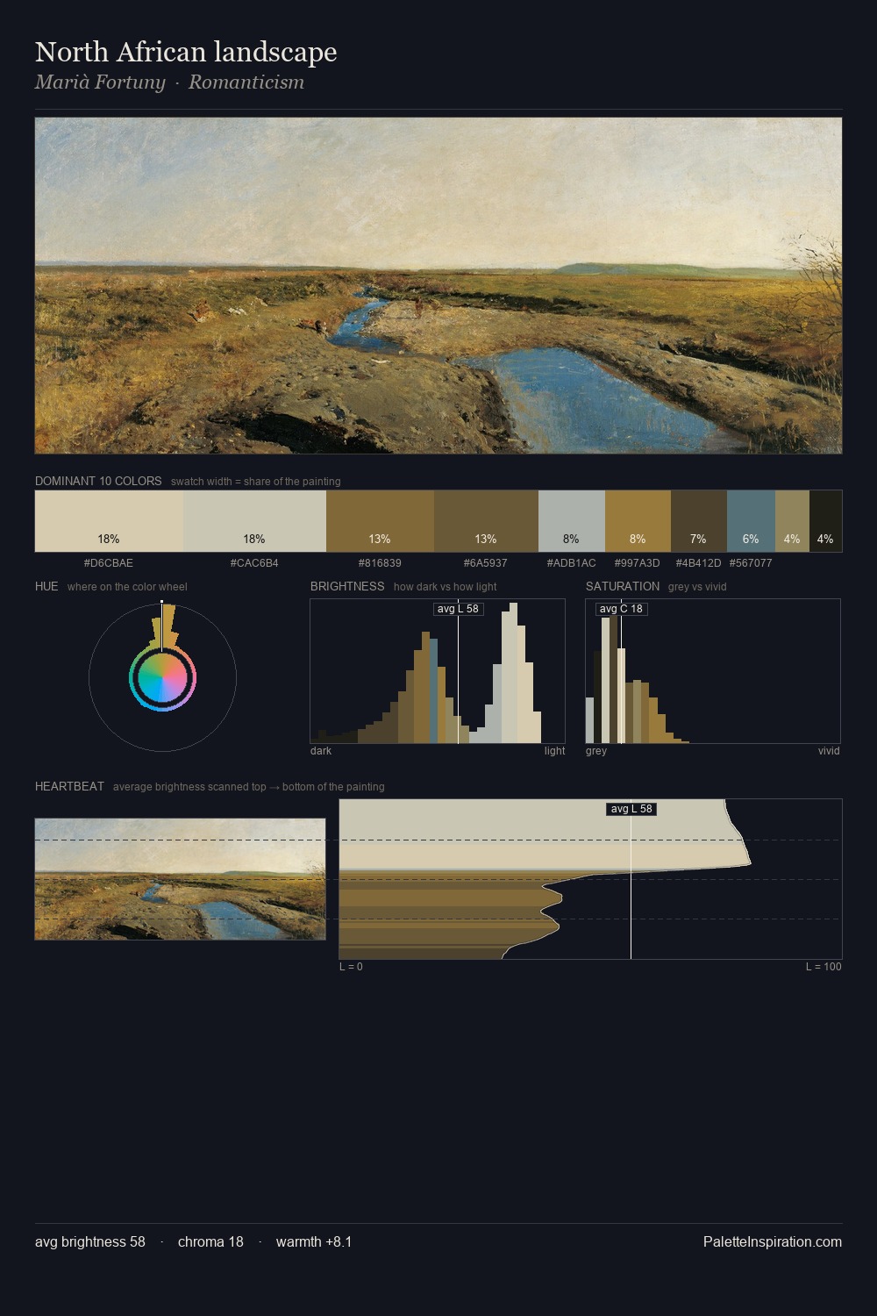Click the hex code #ADB1AC text
Screen dimensions: 877x1316
(x=572, y=563)
